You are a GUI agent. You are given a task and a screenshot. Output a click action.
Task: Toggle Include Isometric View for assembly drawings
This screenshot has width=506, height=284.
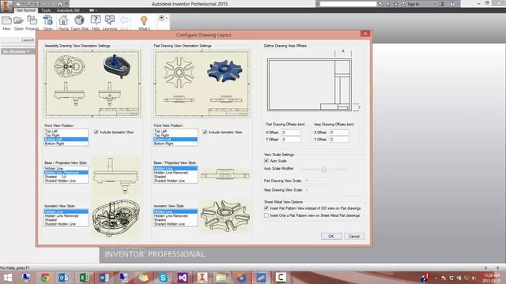96,132
